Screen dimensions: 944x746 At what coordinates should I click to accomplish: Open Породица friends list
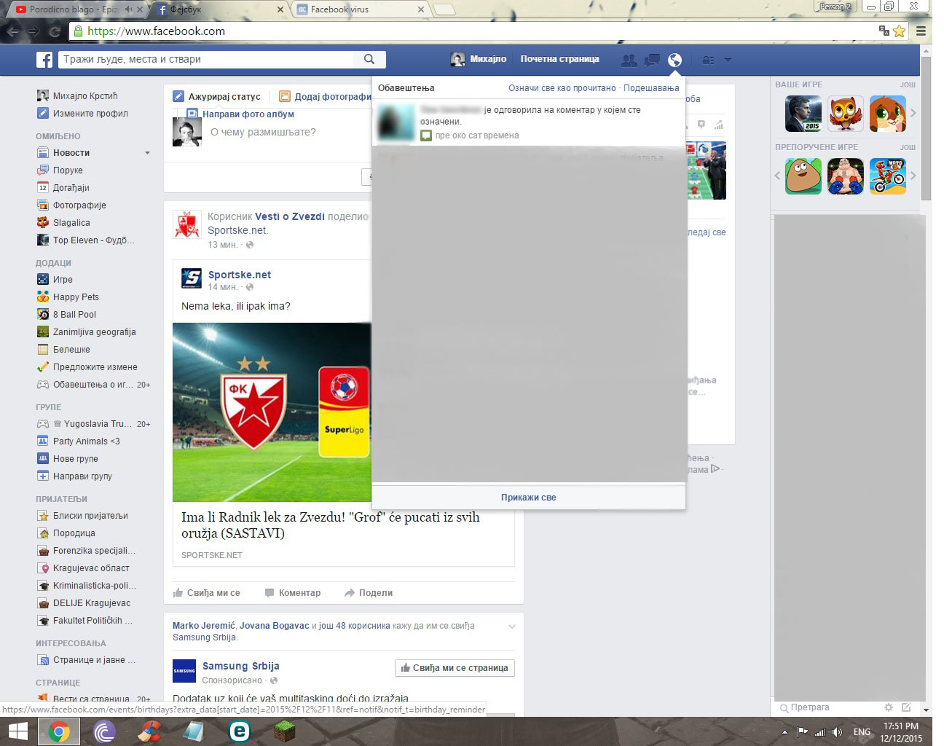[x=66, y=533]
